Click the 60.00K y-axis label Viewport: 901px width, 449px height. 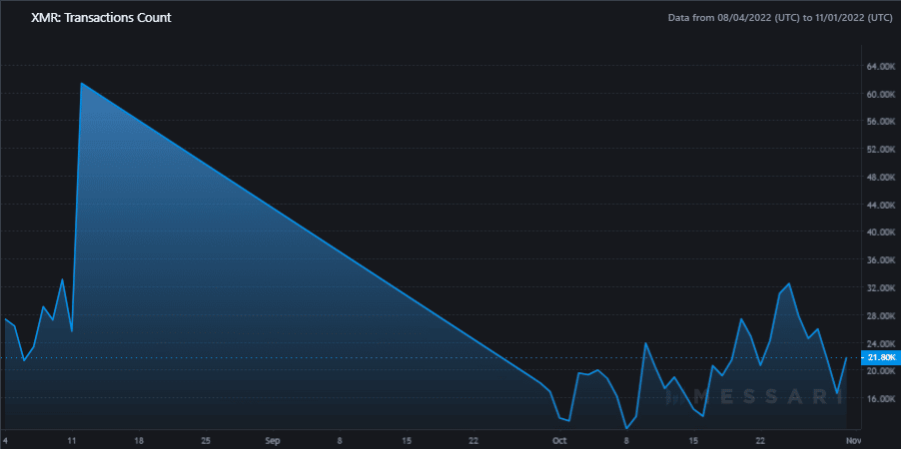(880, 94)
